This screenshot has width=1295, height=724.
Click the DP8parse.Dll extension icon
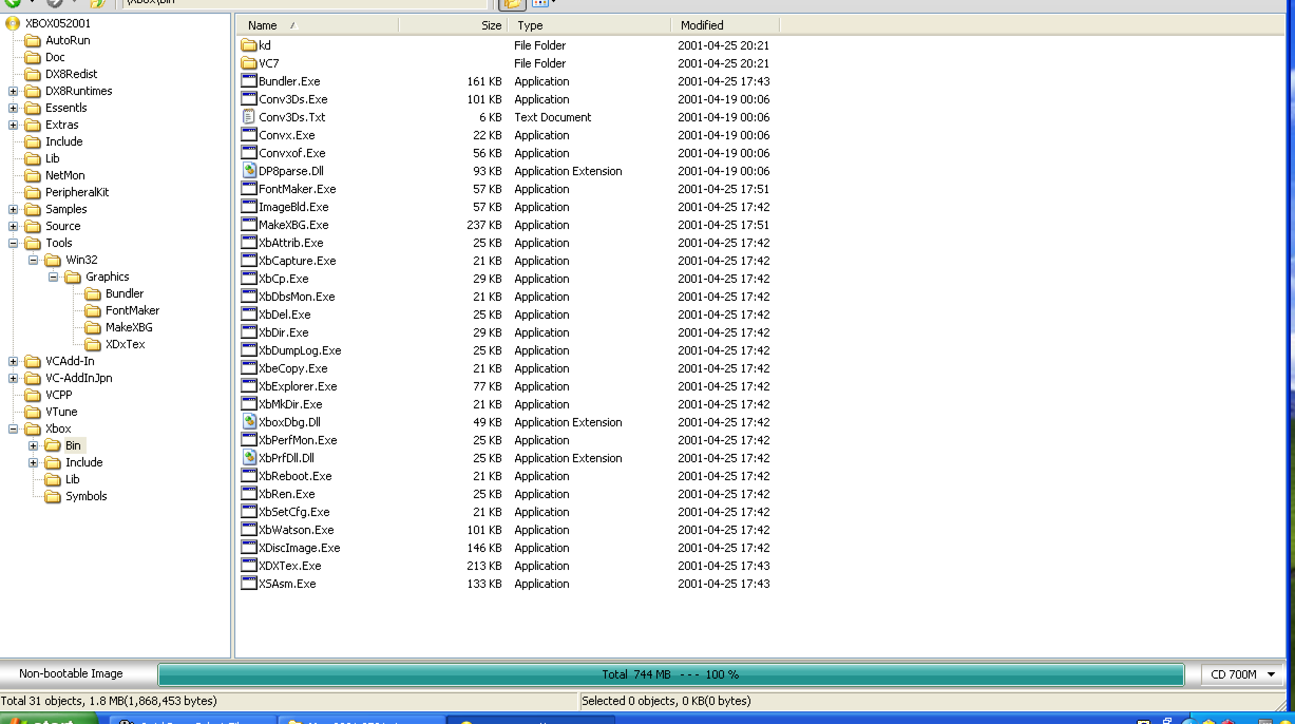click(249, 170)
